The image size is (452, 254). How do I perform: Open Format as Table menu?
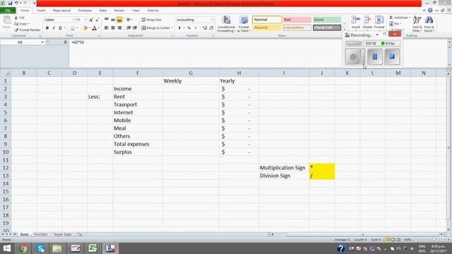click(244, 24)
